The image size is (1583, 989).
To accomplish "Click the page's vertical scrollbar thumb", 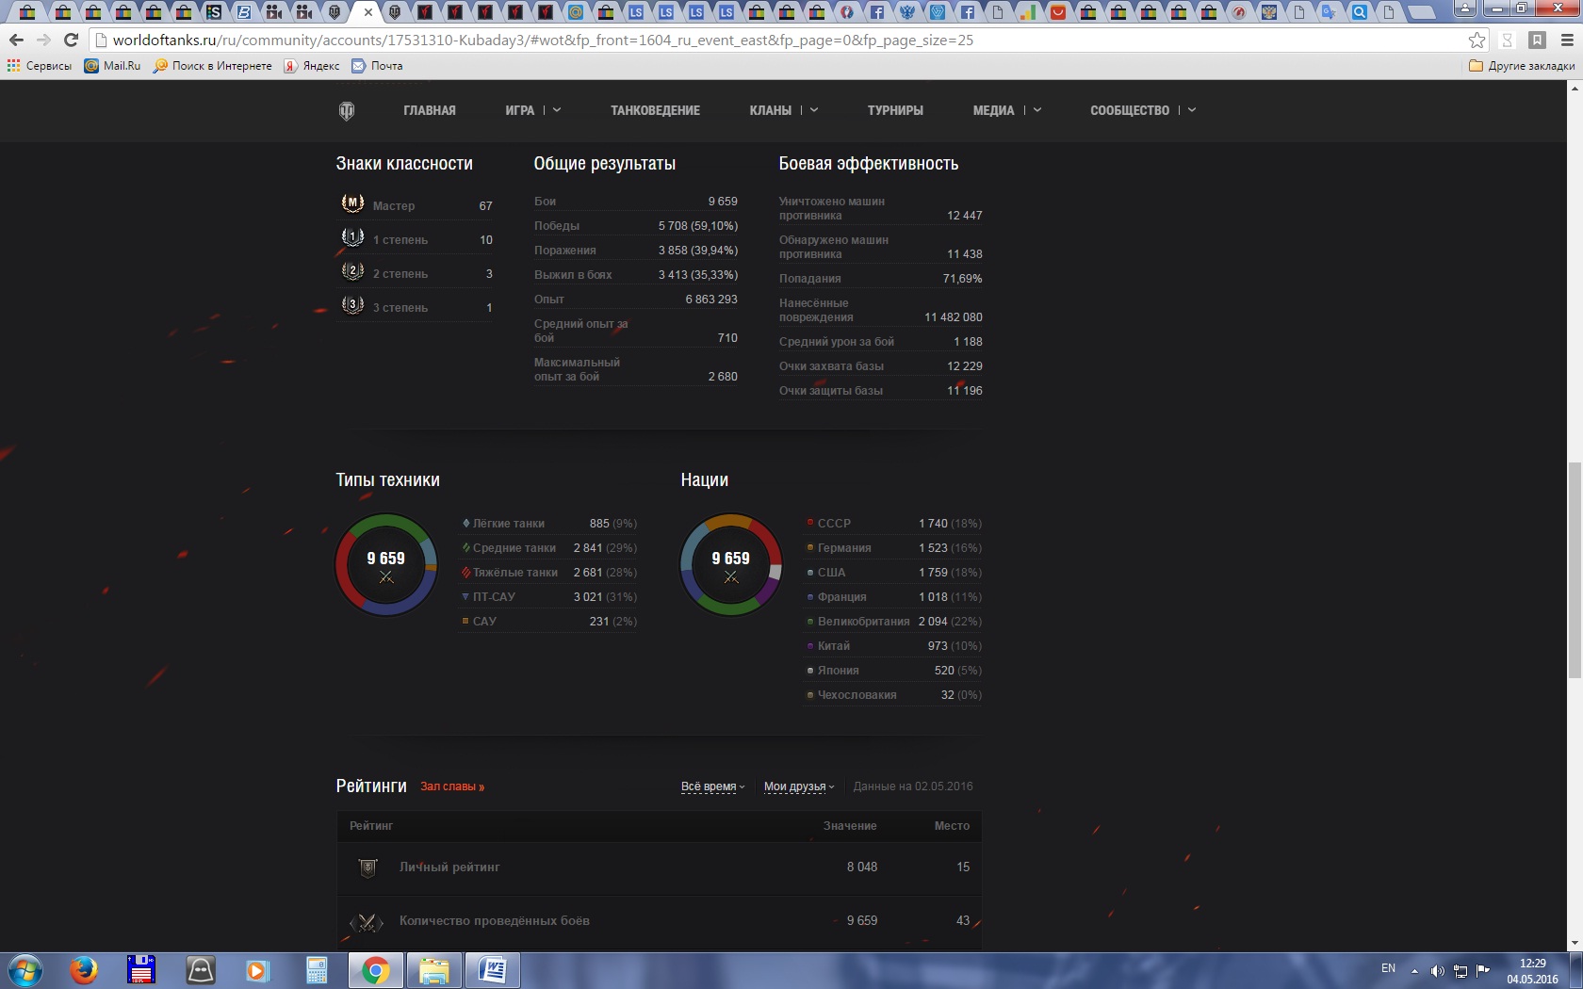I will (x=1575, y=570).
